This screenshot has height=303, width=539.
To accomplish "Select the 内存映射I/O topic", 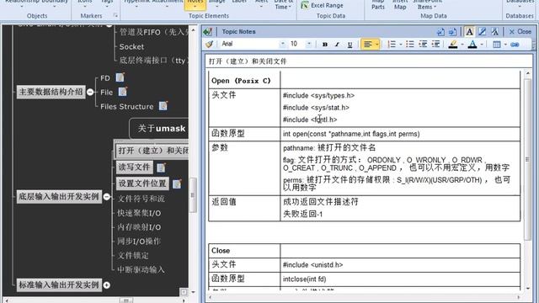I will 139,227.
